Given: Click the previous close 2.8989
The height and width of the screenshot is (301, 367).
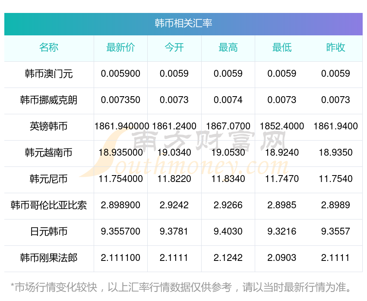Looking at the screenshot, I should click(x=335, y=205).
